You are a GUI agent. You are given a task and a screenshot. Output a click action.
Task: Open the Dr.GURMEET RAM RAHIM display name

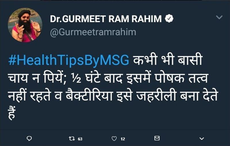click(106, 19)
